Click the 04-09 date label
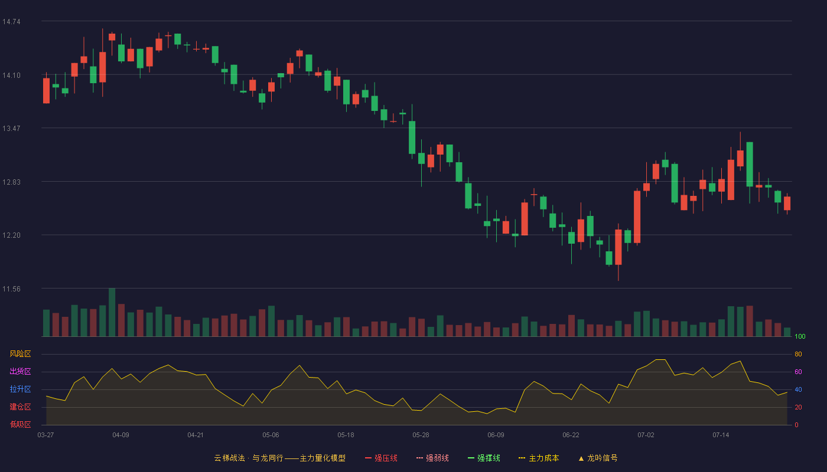 [x=121, y=435]
